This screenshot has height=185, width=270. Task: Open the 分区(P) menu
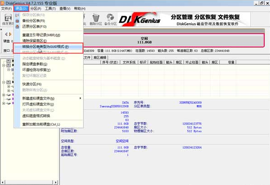click(36, 9)
